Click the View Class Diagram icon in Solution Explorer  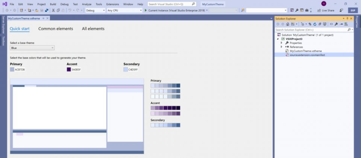[346, 24]
